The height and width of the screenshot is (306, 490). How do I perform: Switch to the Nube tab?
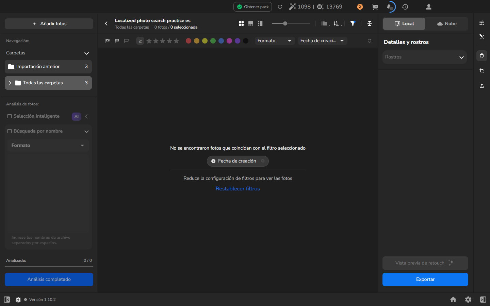(447, 24)
